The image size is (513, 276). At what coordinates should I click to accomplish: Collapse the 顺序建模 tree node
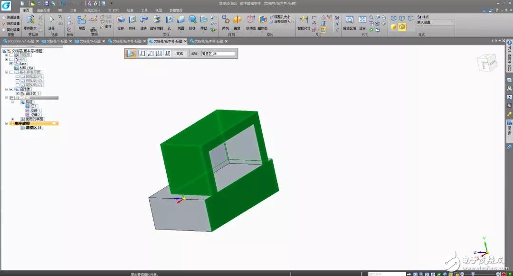click(x=7, y=123)
